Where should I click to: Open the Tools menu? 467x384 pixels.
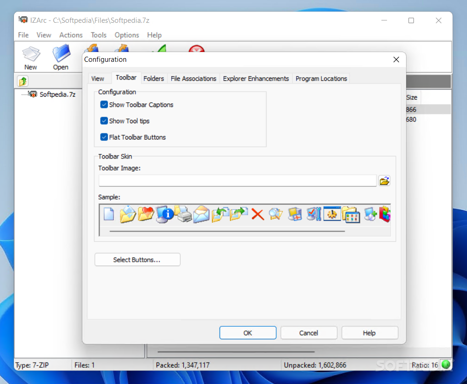[x=99, y=35]
